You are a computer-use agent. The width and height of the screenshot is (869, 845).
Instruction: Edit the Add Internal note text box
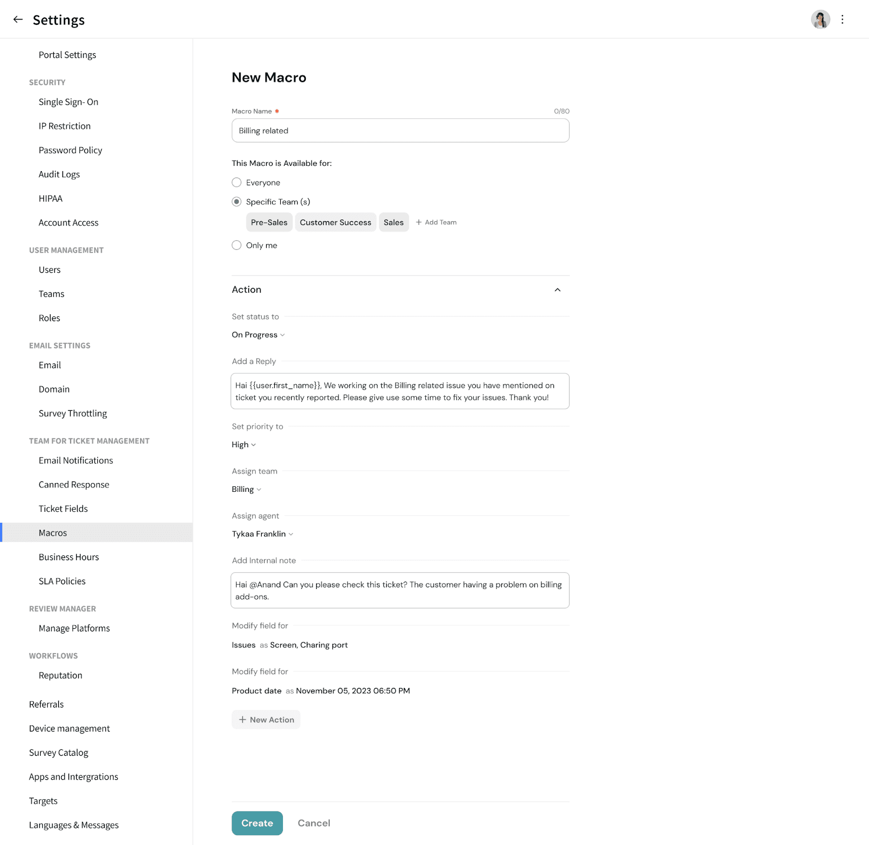coord(400,590)
